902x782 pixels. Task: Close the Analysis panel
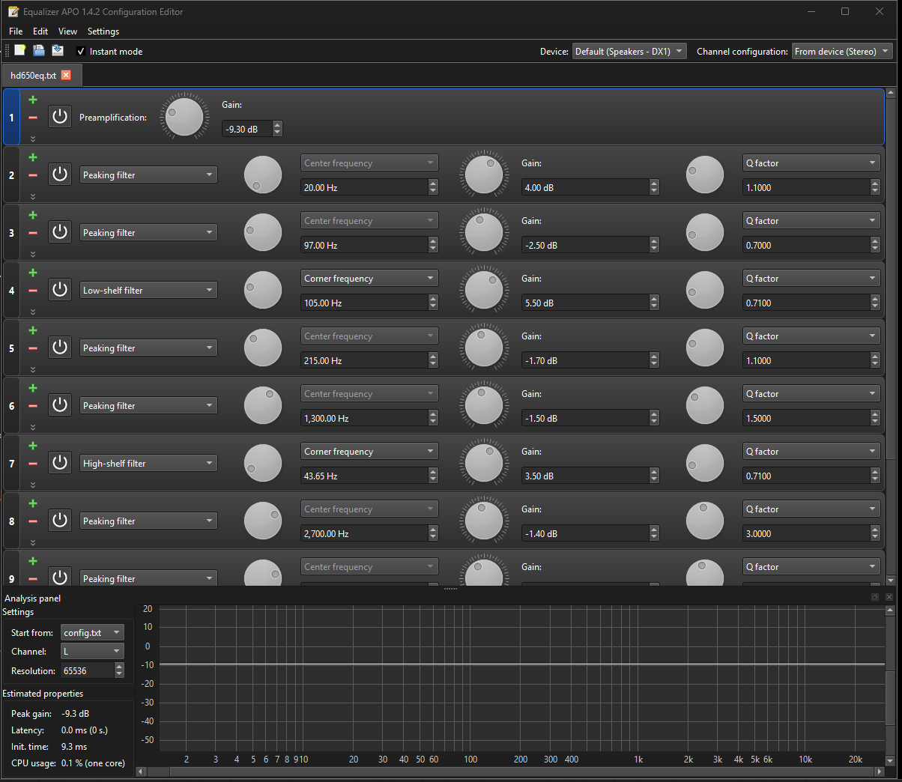coord(889,597)
